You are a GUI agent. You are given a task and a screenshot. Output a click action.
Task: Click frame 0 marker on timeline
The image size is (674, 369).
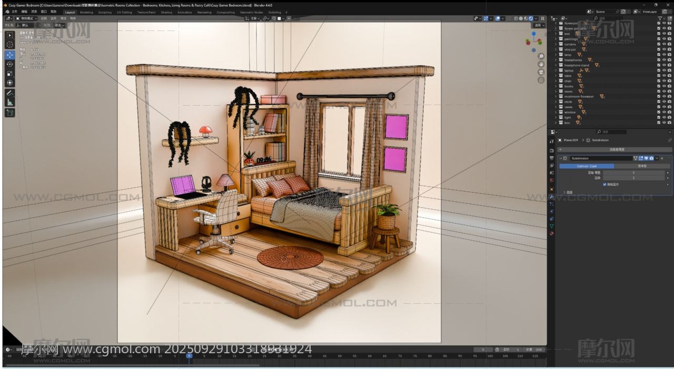pos(189,356)
